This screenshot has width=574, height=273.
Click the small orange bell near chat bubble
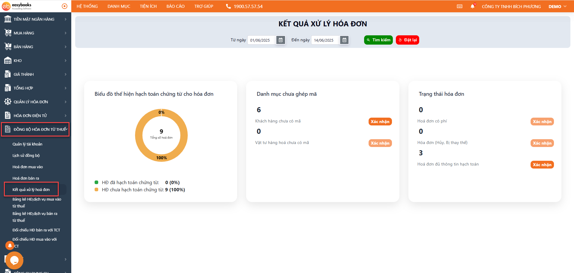pos(10,245)
